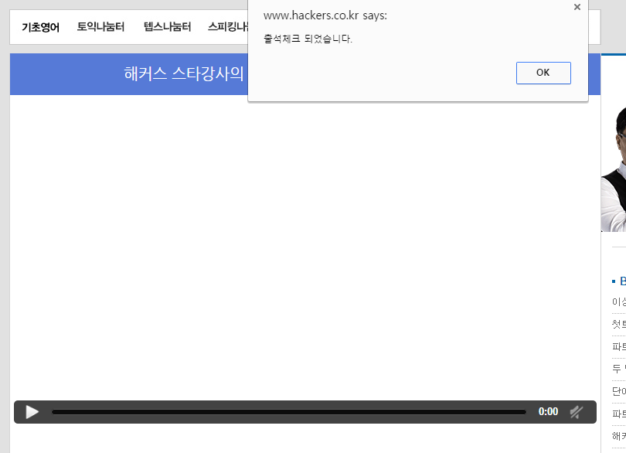Open the sidebar link starting with 해커
This screenshot has height=453, width=626.
[x=618, y=436]
